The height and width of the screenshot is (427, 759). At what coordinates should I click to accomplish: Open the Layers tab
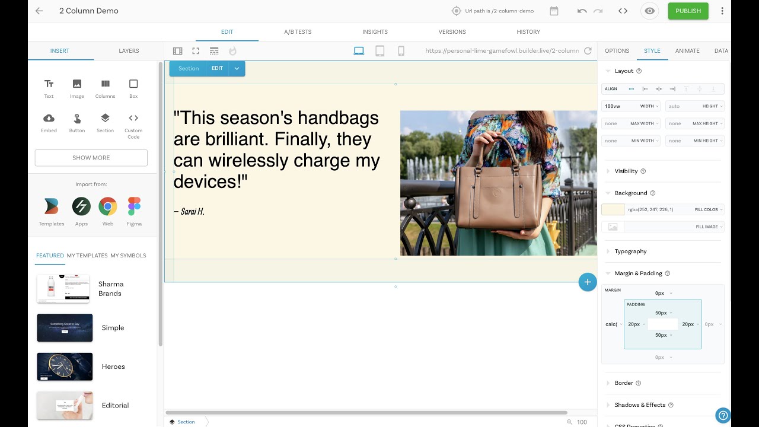click(x=129, y=51)
